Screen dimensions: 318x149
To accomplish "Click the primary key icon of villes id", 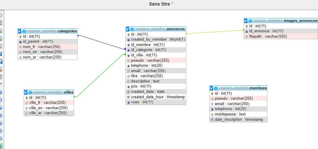I will [x=26, y=98].
